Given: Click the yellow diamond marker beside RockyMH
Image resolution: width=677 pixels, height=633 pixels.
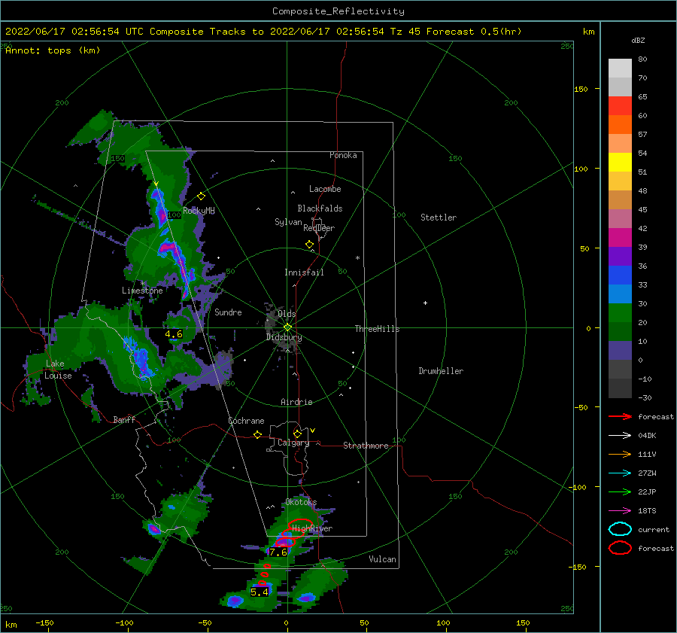Looking at the screenshot, I should (201, 196).
